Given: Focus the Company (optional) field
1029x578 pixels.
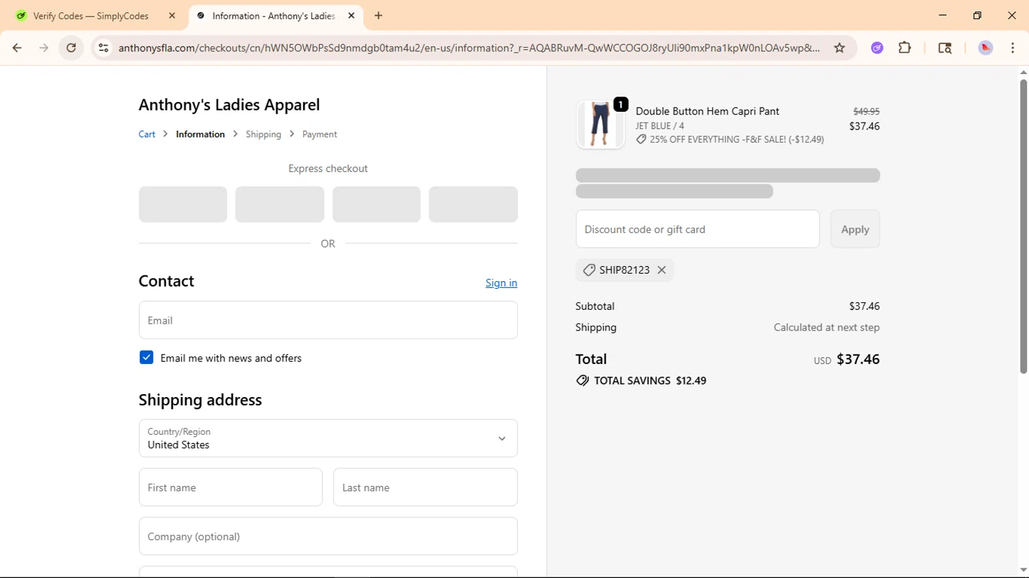Looking at the screenshot, I should point(328,536).
